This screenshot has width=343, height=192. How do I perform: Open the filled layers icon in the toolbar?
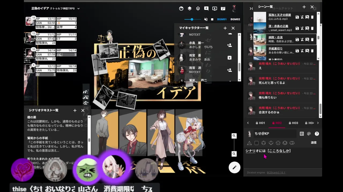coord(189,9)
